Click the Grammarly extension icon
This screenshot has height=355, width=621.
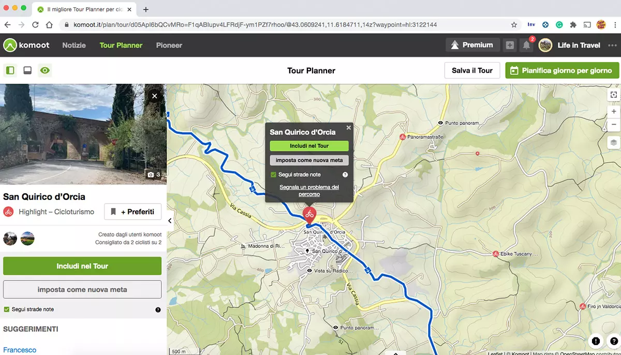(559, 24)
